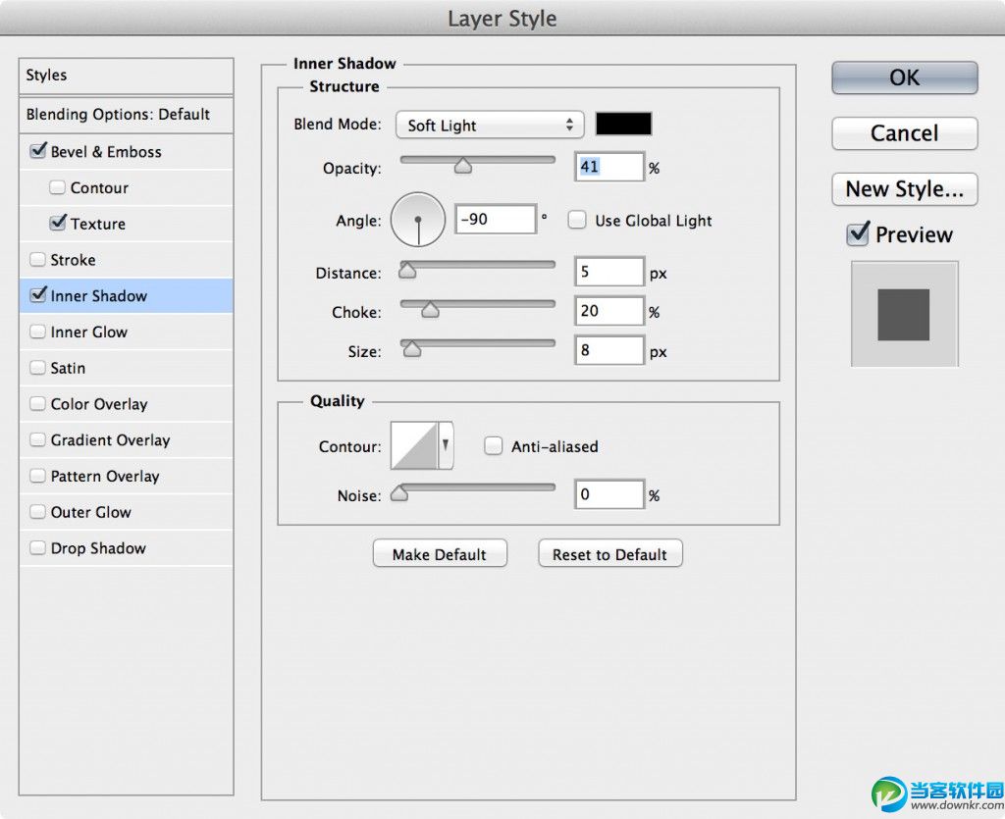This screenshot has height=819, width=1005.
Task: Uncheck the Inner Shadow checkbox
Action: [38, 295]
